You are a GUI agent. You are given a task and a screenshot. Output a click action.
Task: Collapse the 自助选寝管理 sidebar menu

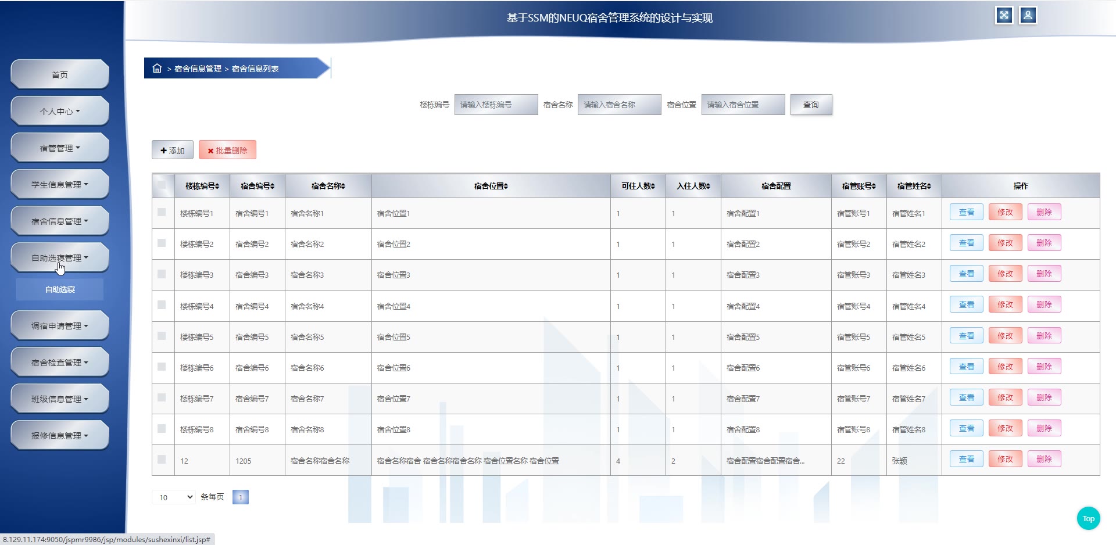(60, 257)
